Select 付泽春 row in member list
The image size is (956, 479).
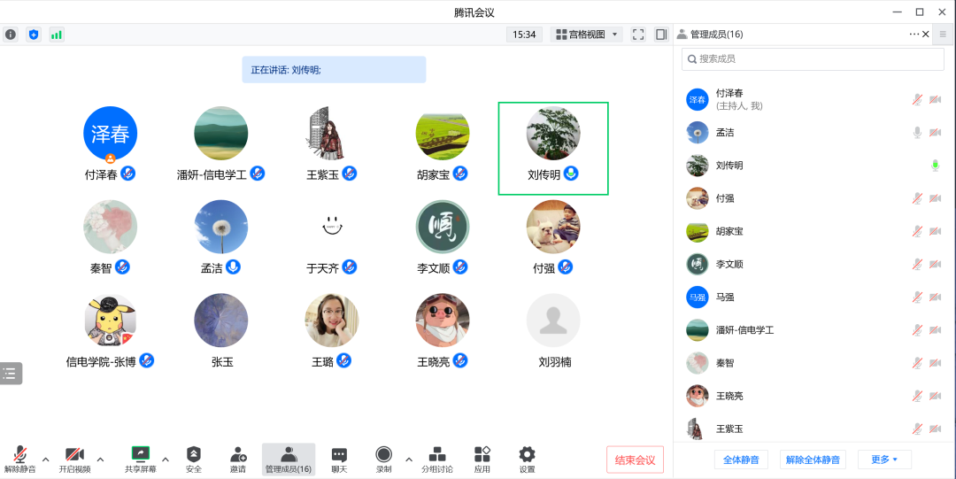814,99
